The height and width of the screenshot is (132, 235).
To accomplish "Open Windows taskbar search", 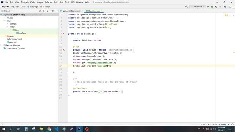I will (11, 129).
